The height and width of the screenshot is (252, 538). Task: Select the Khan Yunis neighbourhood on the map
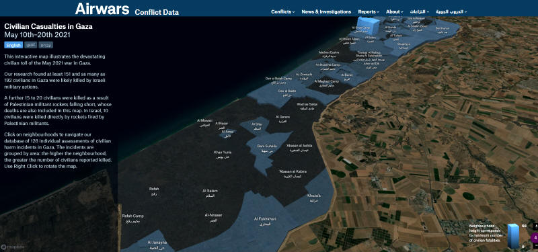pos(223,155)
